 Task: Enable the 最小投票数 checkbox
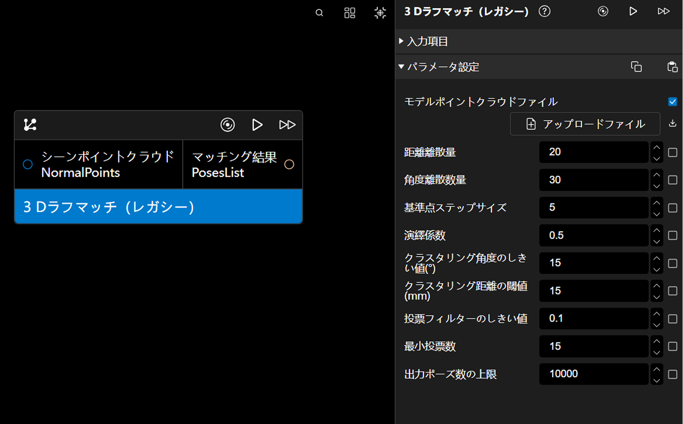[672, 346]
